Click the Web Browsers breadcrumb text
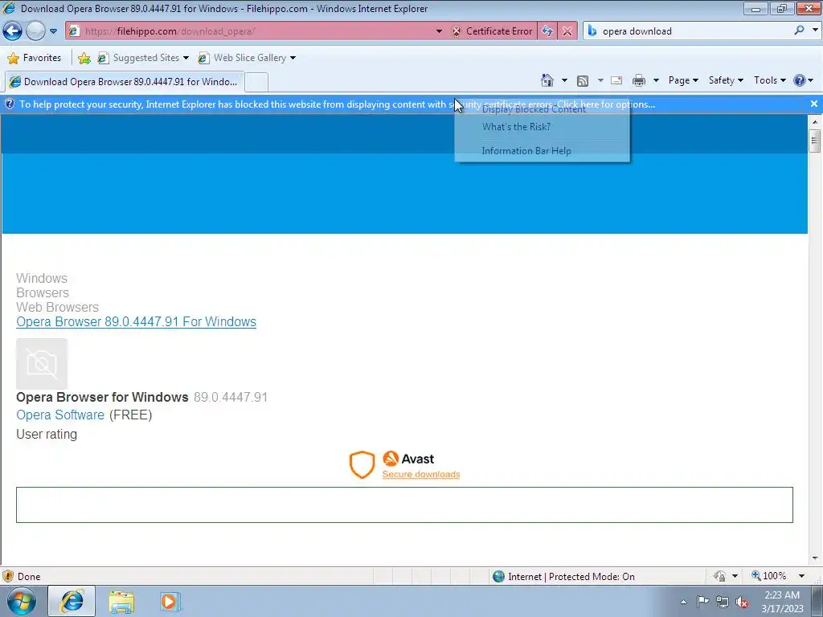 coord(57,308)
